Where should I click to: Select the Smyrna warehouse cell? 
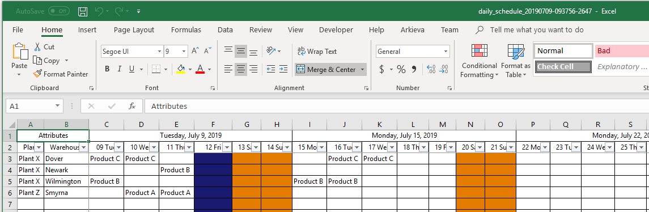pos(66,193)
